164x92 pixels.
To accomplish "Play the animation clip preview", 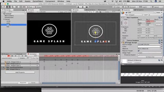I will (19, 56).
